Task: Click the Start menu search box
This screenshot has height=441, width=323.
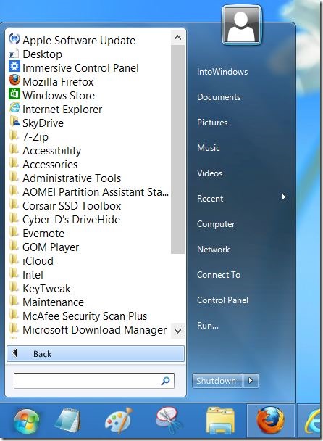Action: (94, 381)
